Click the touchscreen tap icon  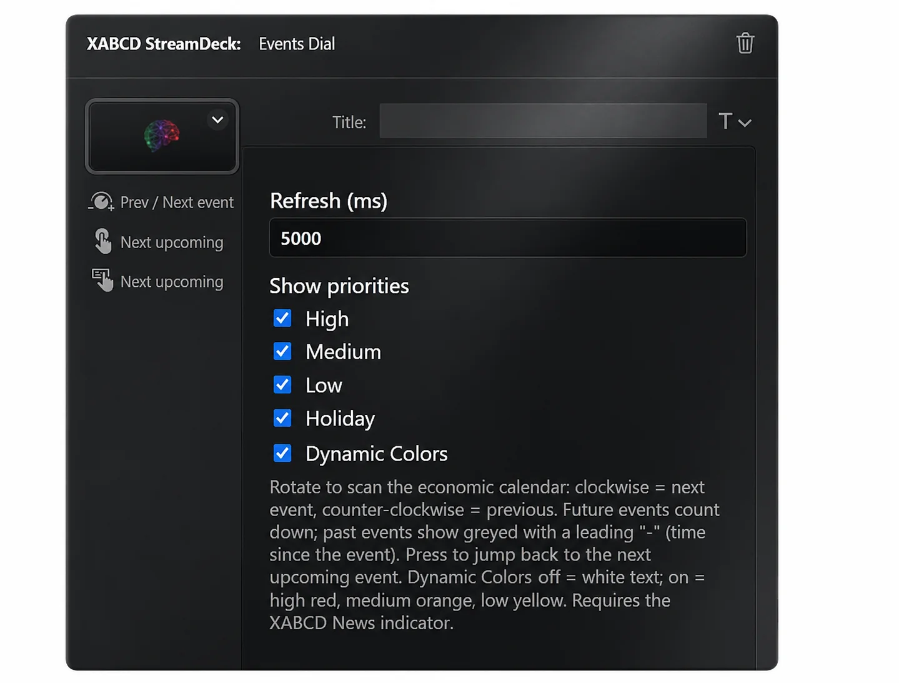pyautogui.click(x=102, y=280)
